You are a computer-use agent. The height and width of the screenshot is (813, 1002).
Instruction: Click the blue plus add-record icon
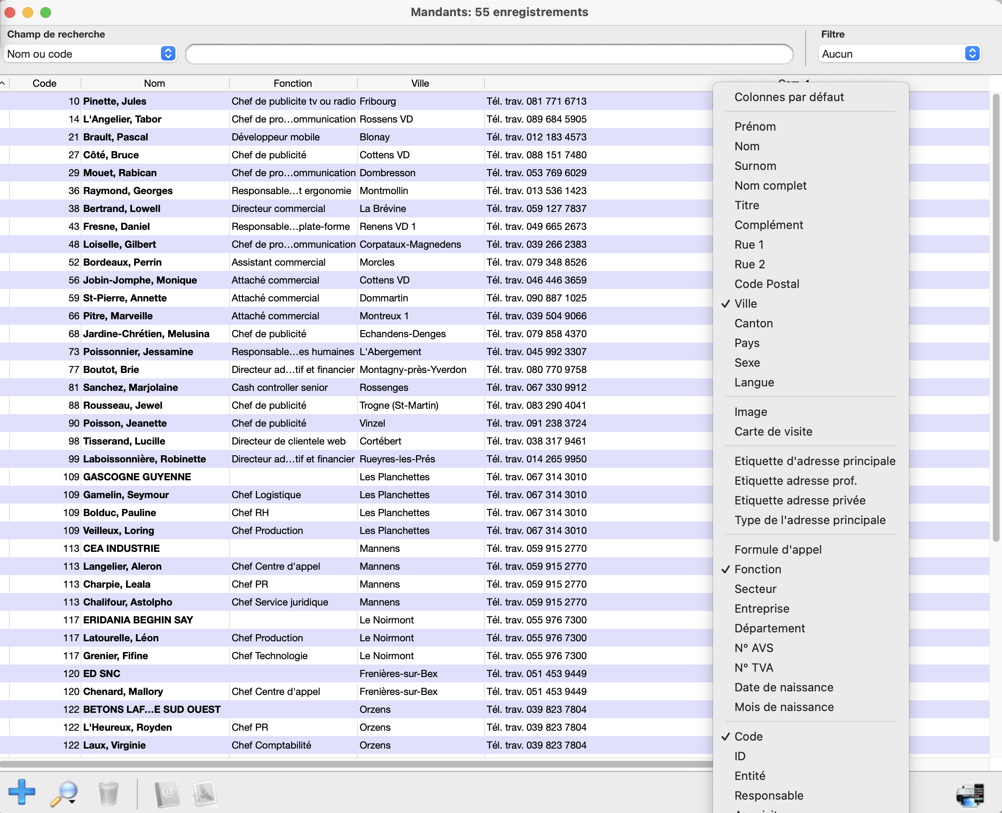pyautogui.click(x=21, y=792)
